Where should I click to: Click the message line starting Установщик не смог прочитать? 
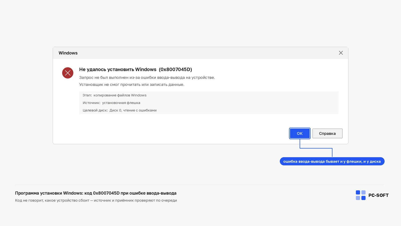pyautogui.click(x=132, y=84)
